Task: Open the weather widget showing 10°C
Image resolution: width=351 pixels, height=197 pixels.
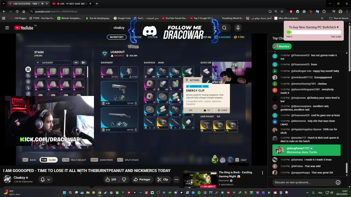Action: 12,193
